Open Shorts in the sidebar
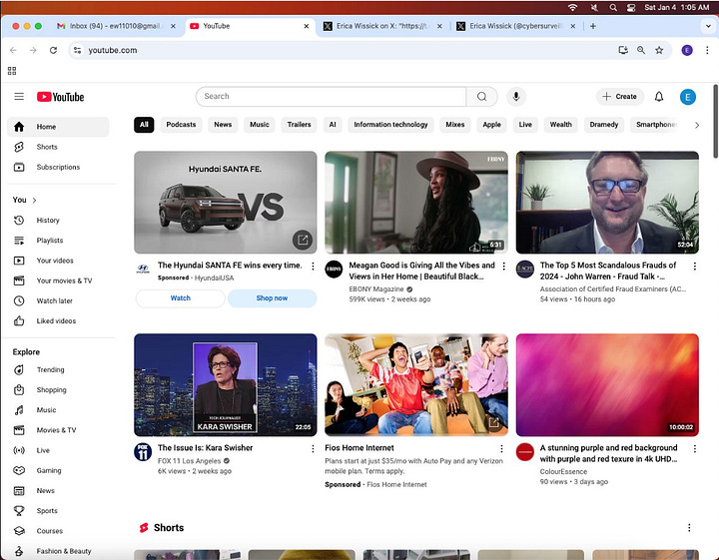The height and width of the screenshot is (560, 719). (58, 147)
